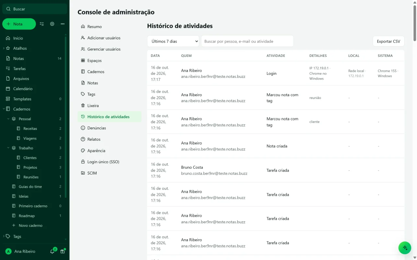417x260 pixels.
Task: Click the Login único (SSO) lock icon
Action: click(83, 162)
